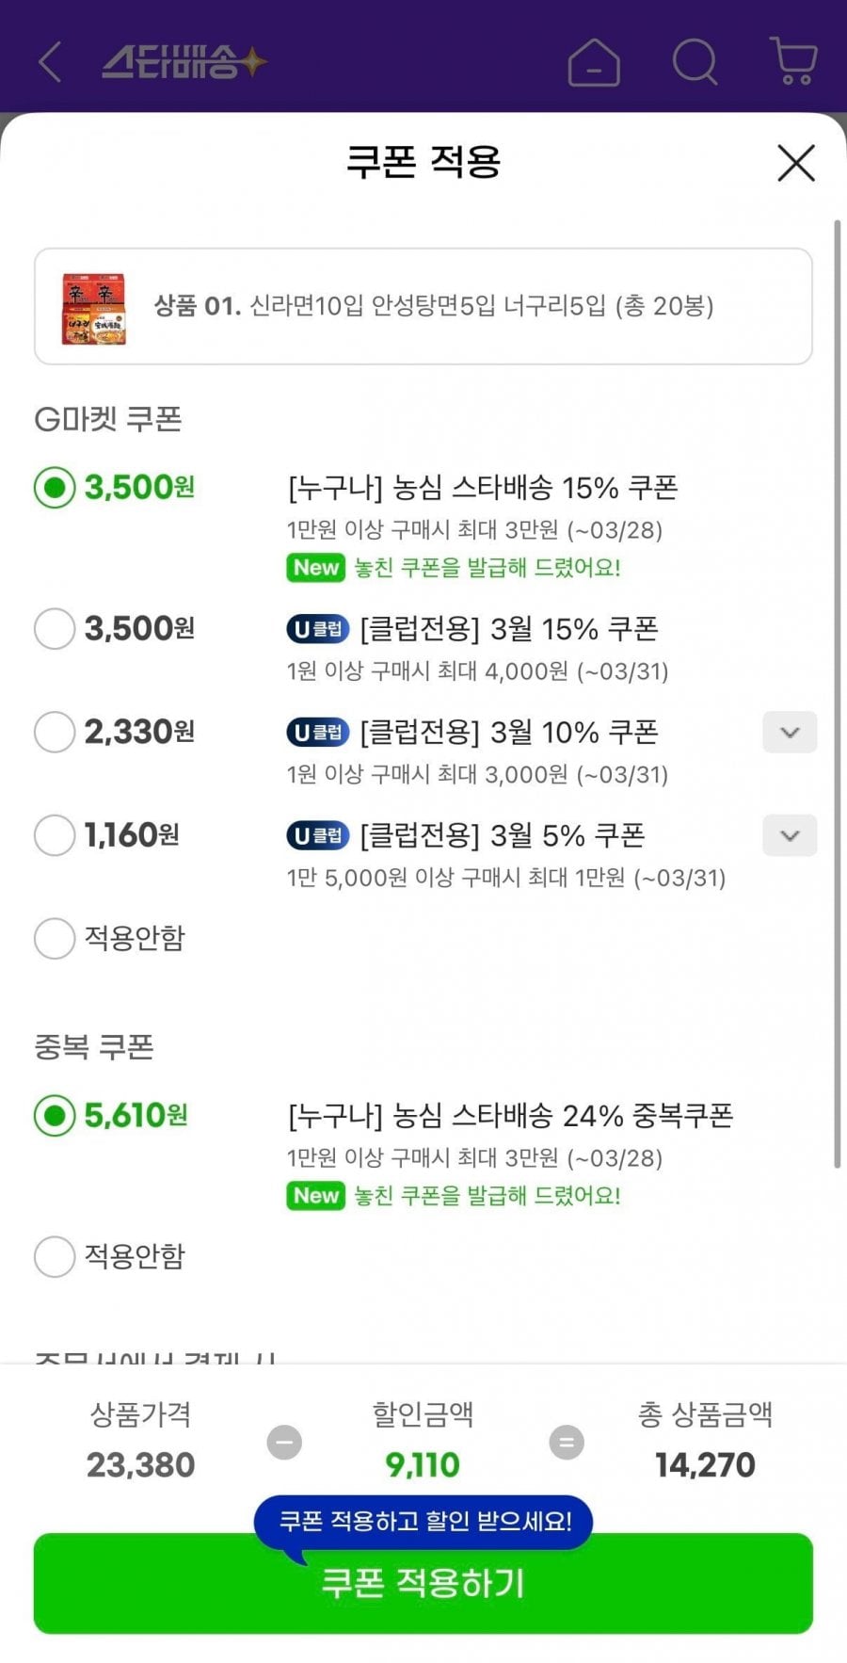Select the 1,160원 coupon radio button
This screenshot has height=1663, width=847.
pyautogui.click(x=55, y=835)
